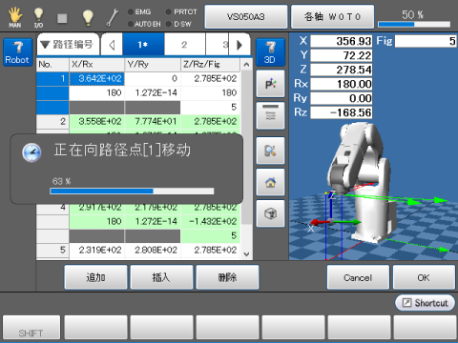Click the VS050A3 robot button

[246, 16]
